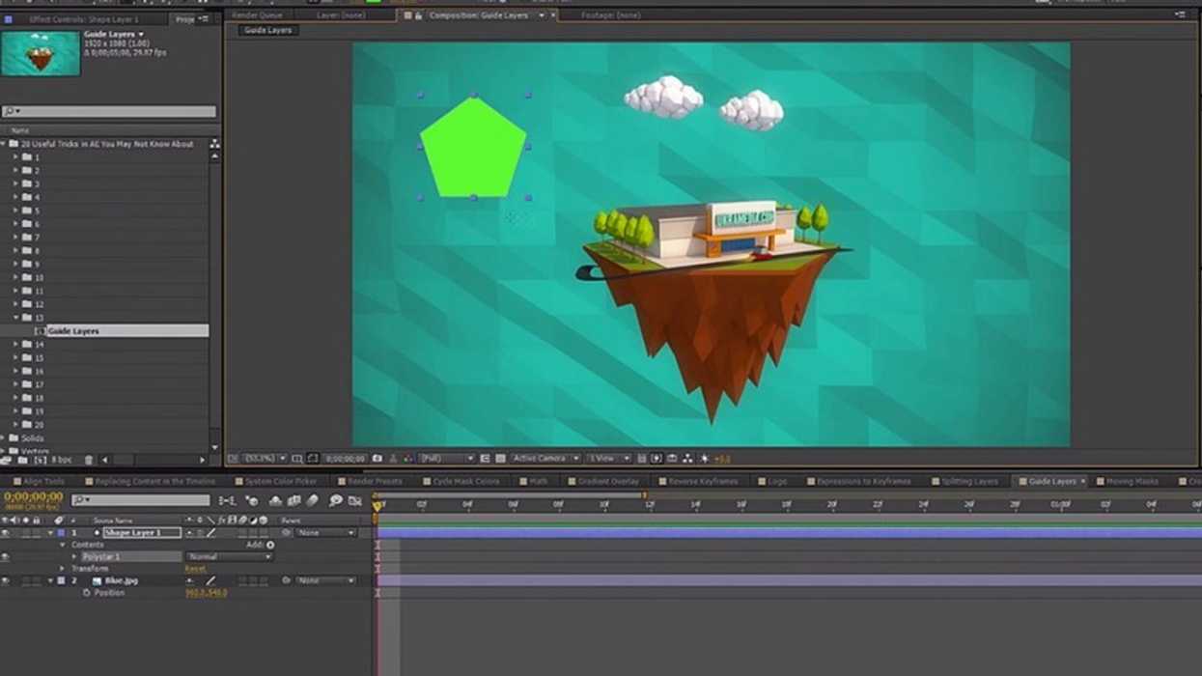Toggle the region of interest icon

485,459
